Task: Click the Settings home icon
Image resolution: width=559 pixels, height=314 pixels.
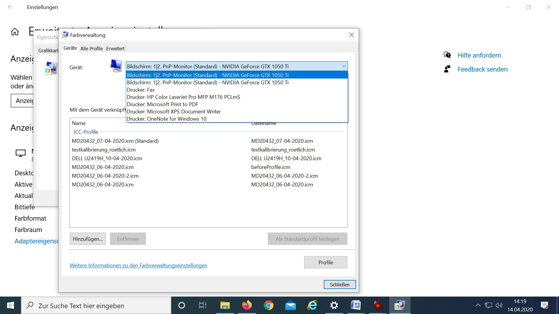Action: click(x=15, y=32)
